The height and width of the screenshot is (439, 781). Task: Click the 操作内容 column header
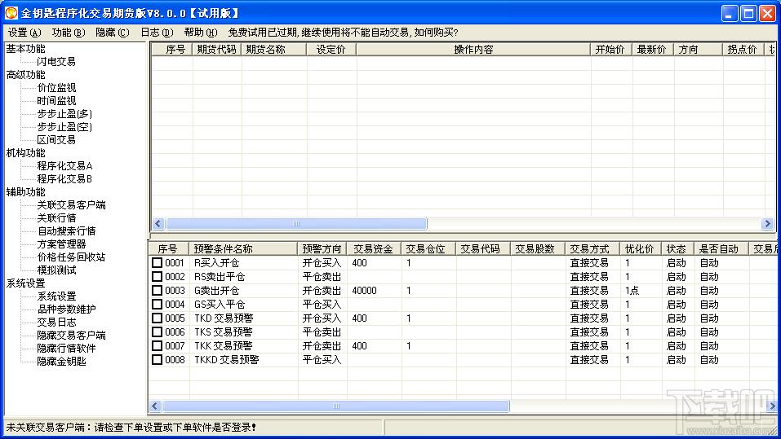click(473, 49)
